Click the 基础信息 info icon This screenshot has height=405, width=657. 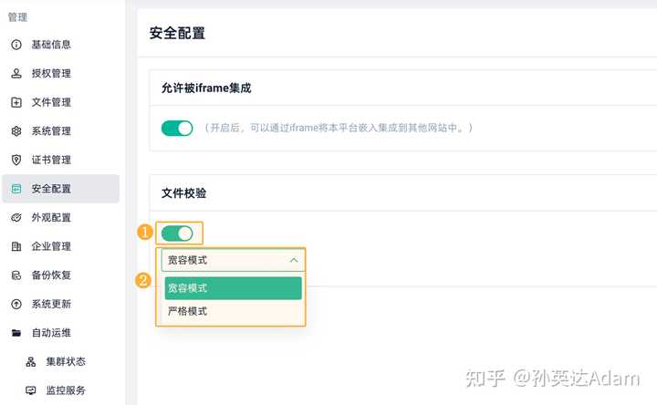16,45
